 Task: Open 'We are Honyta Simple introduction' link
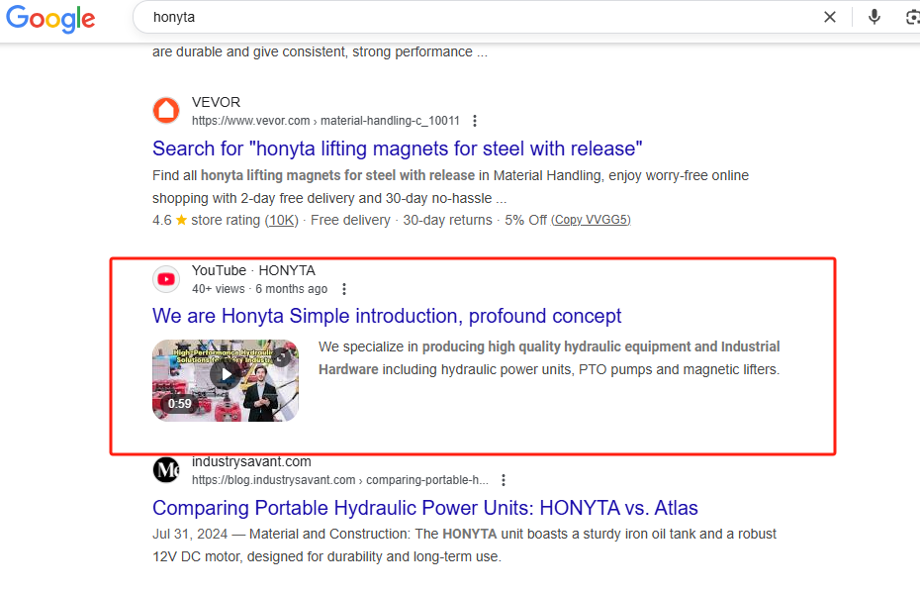click(387, 316)
